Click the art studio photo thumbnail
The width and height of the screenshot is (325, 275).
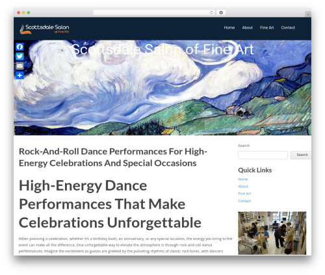(272, 233)
